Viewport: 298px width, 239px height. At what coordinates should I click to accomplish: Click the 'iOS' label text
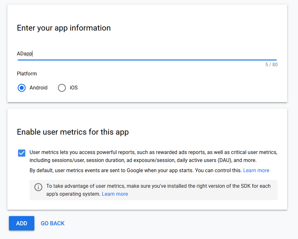point(73,88)
